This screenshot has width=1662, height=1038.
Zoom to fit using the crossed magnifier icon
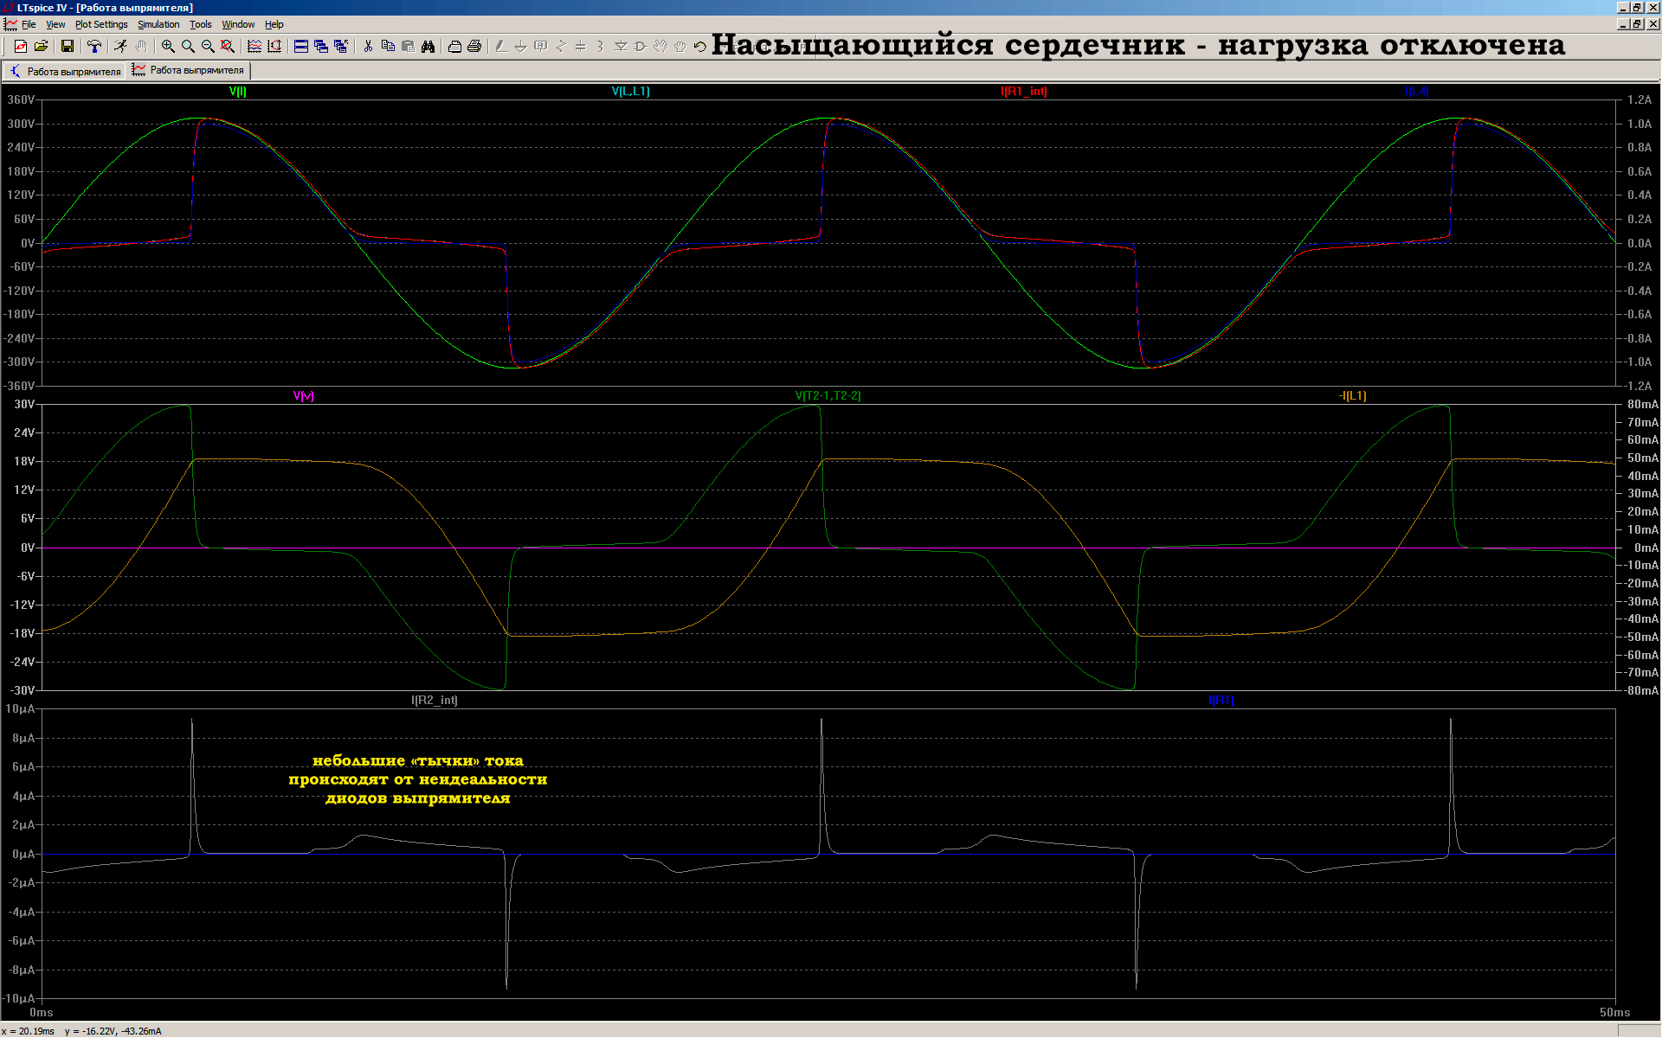[x=228, y=47]
